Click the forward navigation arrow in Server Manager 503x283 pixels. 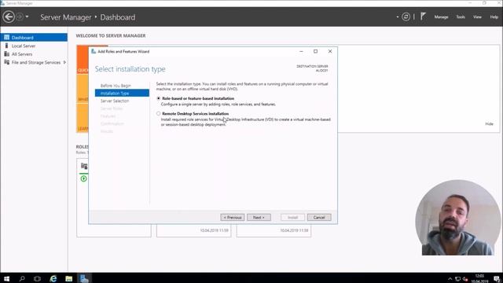click(19, 17)
